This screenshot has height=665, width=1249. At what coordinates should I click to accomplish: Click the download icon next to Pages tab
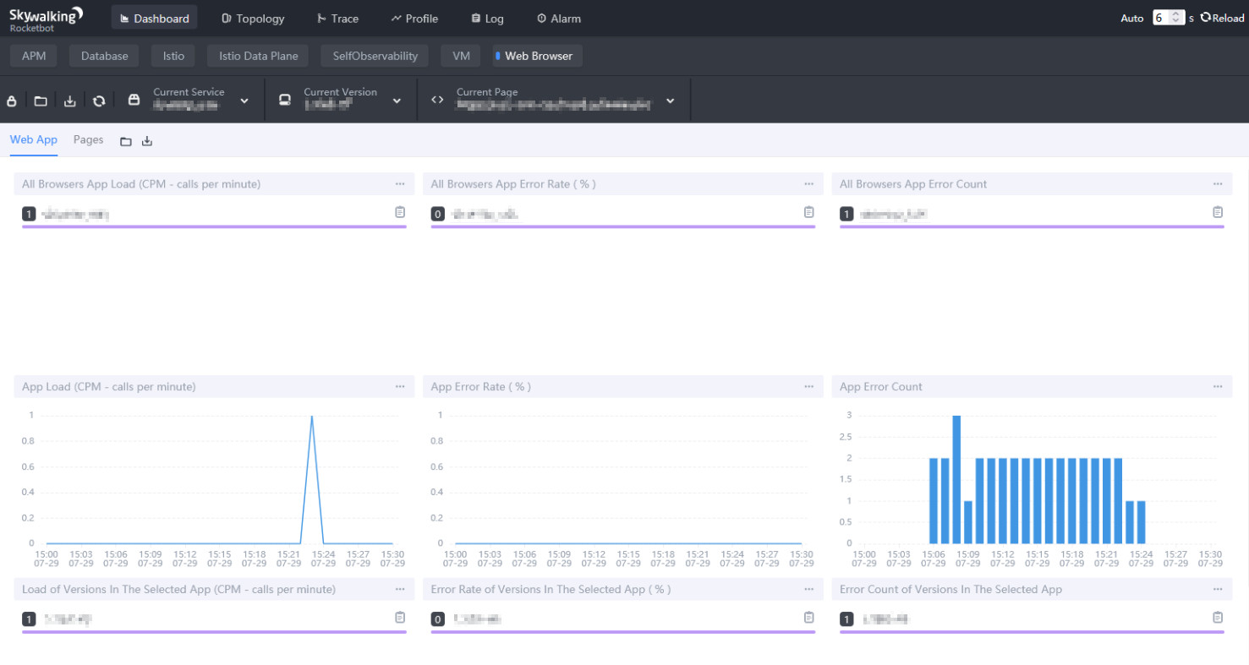(x=147, y=141)
